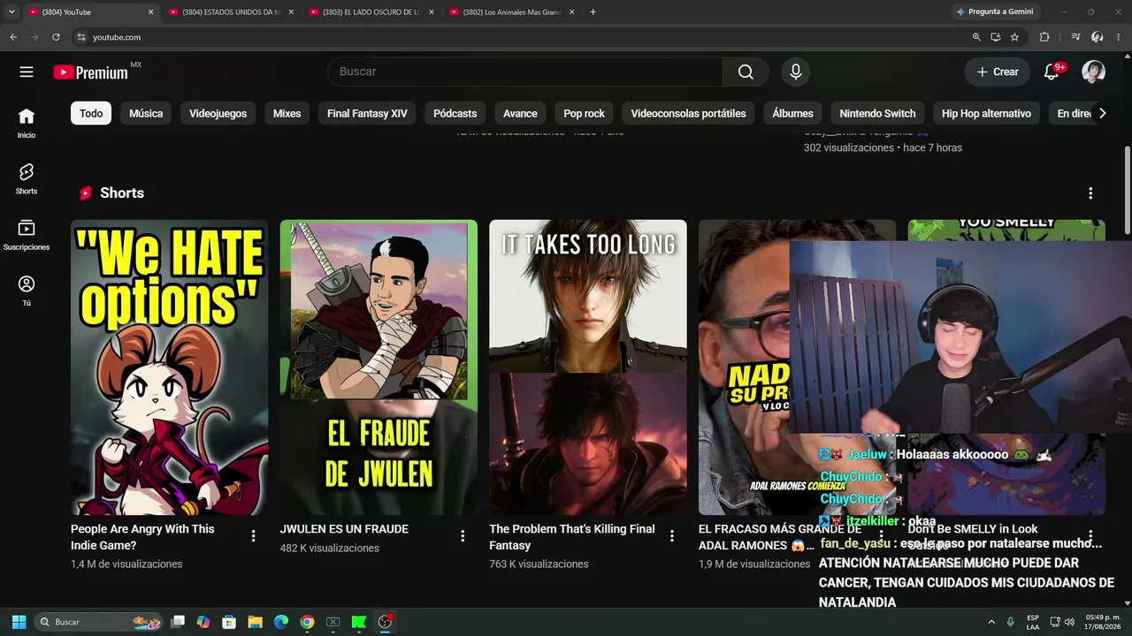Open the 'EL FRAUDE DE JWULEN' short thumbnail
This screenshot has height=636, width=1132.
click(x=379, y=367)
